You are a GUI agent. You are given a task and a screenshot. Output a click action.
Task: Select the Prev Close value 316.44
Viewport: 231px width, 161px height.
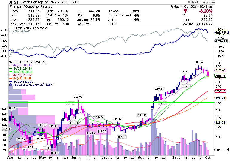coord(34,24)
